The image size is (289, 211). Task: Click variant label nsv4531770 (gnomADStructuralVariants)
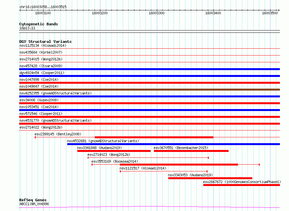(56, 120)
